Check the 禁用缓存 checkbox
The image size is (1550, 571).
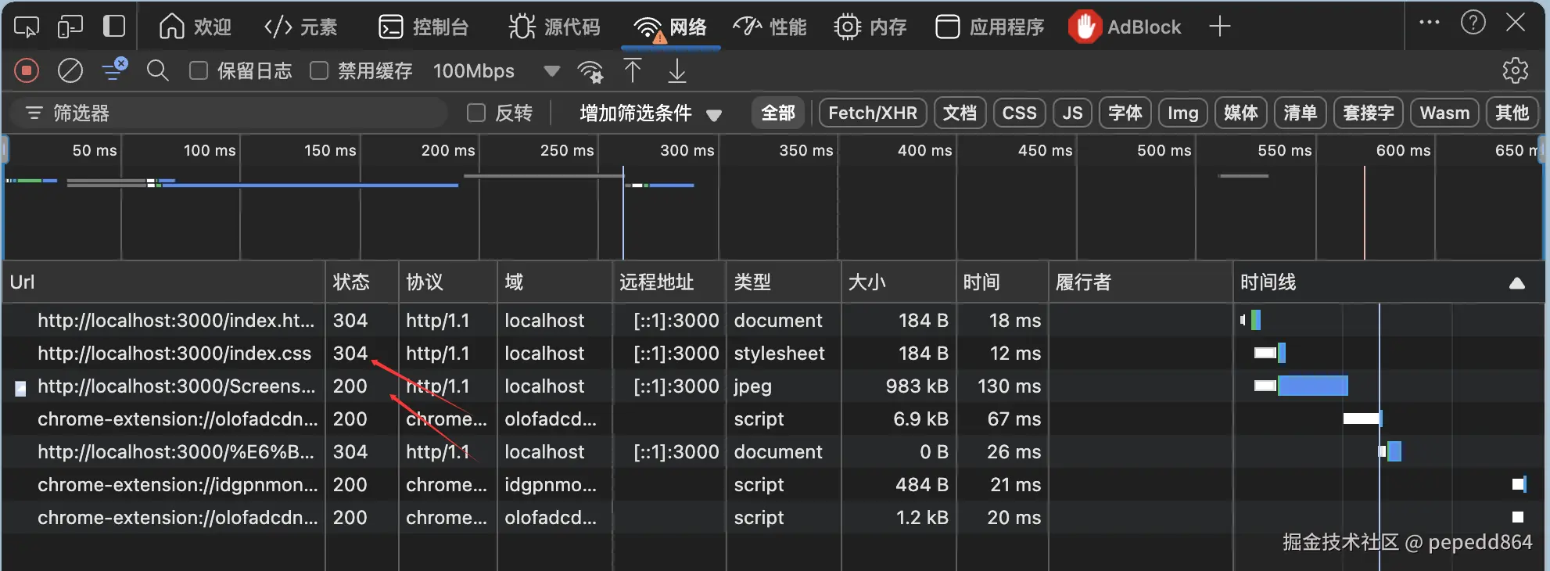(319, 71)
